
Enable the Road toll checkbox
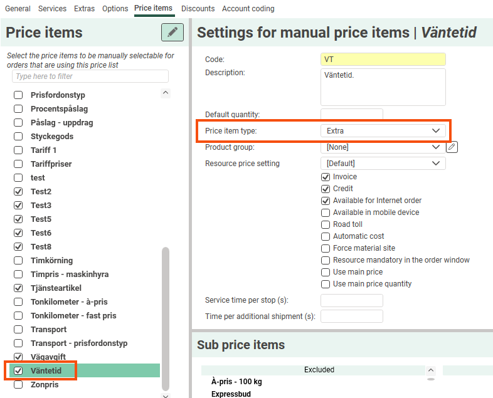326,224
